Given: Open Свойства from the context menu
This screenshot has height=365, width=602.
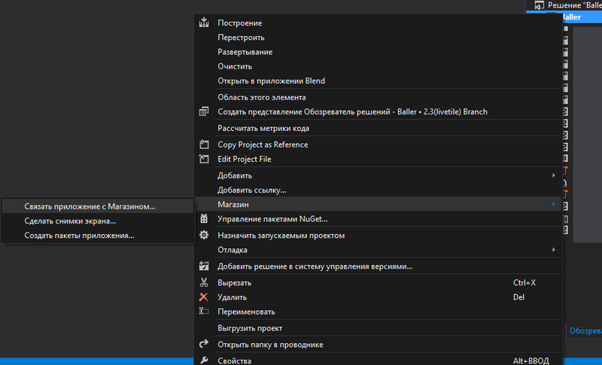Looking at the screenshot, I should point(379,360).
